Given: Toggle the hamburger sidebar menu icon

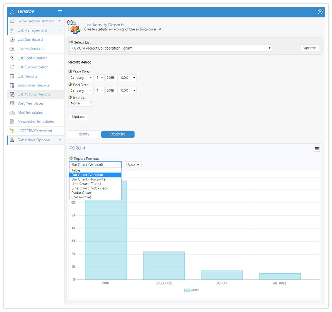Looking at the screenshot, I should 60,12.
